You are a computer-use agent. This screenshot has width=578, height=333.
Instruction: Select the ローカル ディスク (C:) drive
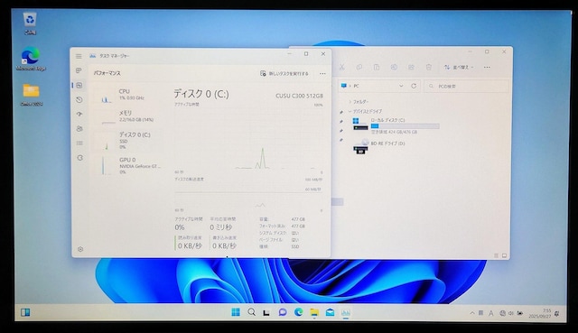click(396, 125)
